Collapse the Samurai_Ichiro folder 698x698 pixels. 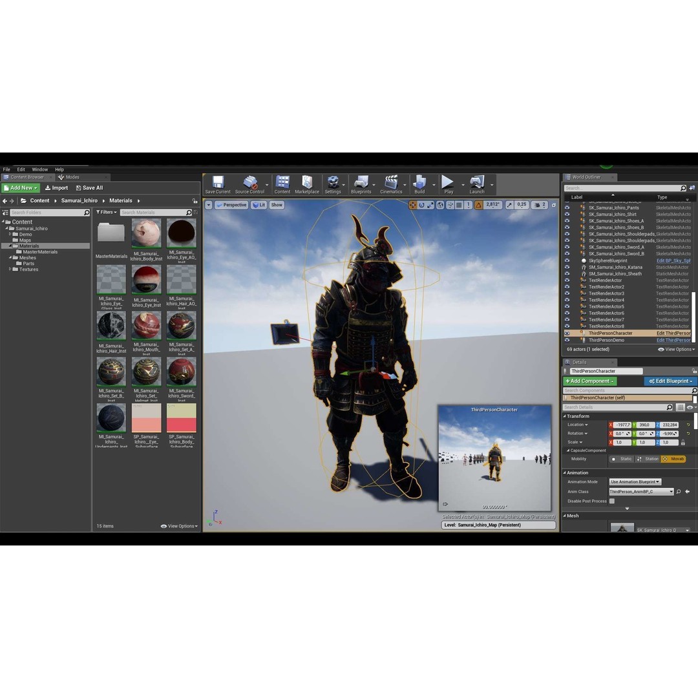[6, 228]
